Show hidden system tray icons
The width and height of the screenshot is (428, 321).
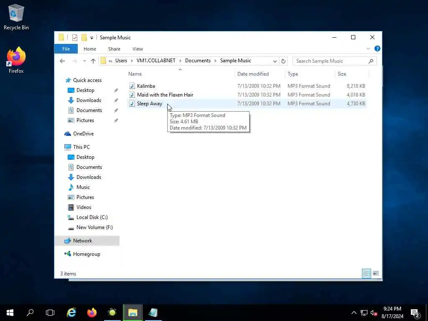tap(354, 313)
